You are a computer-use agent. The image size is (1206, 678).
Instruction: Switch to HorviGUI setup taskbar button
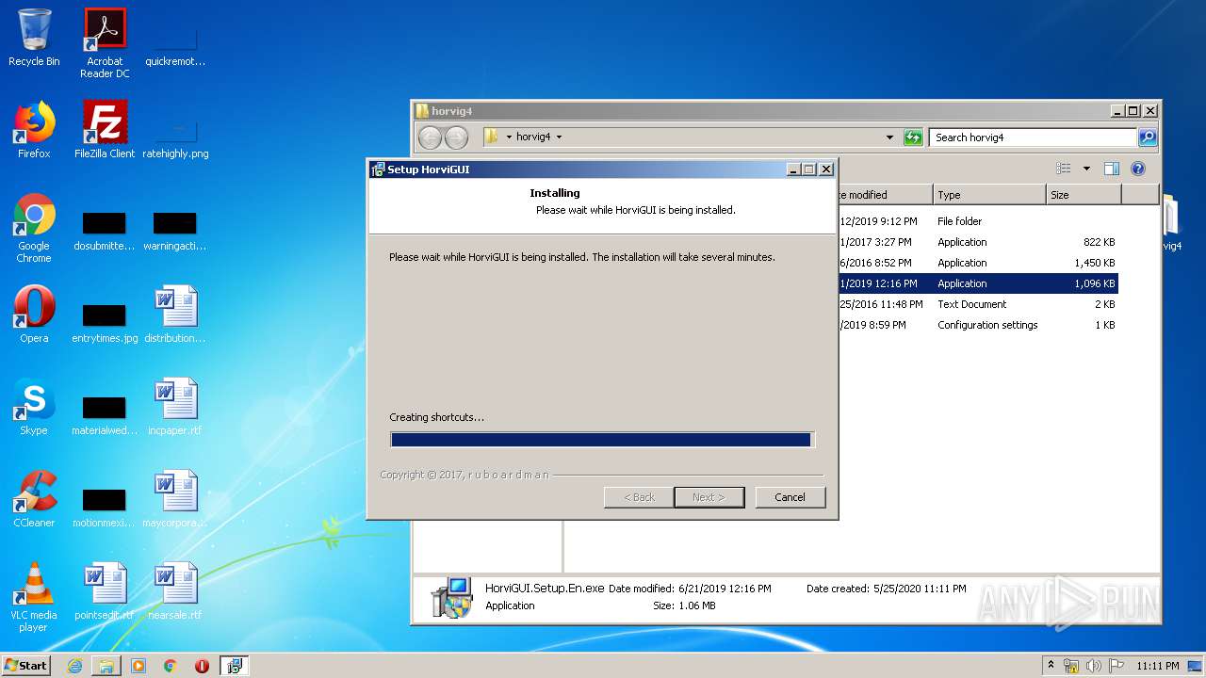click(235, 666)
